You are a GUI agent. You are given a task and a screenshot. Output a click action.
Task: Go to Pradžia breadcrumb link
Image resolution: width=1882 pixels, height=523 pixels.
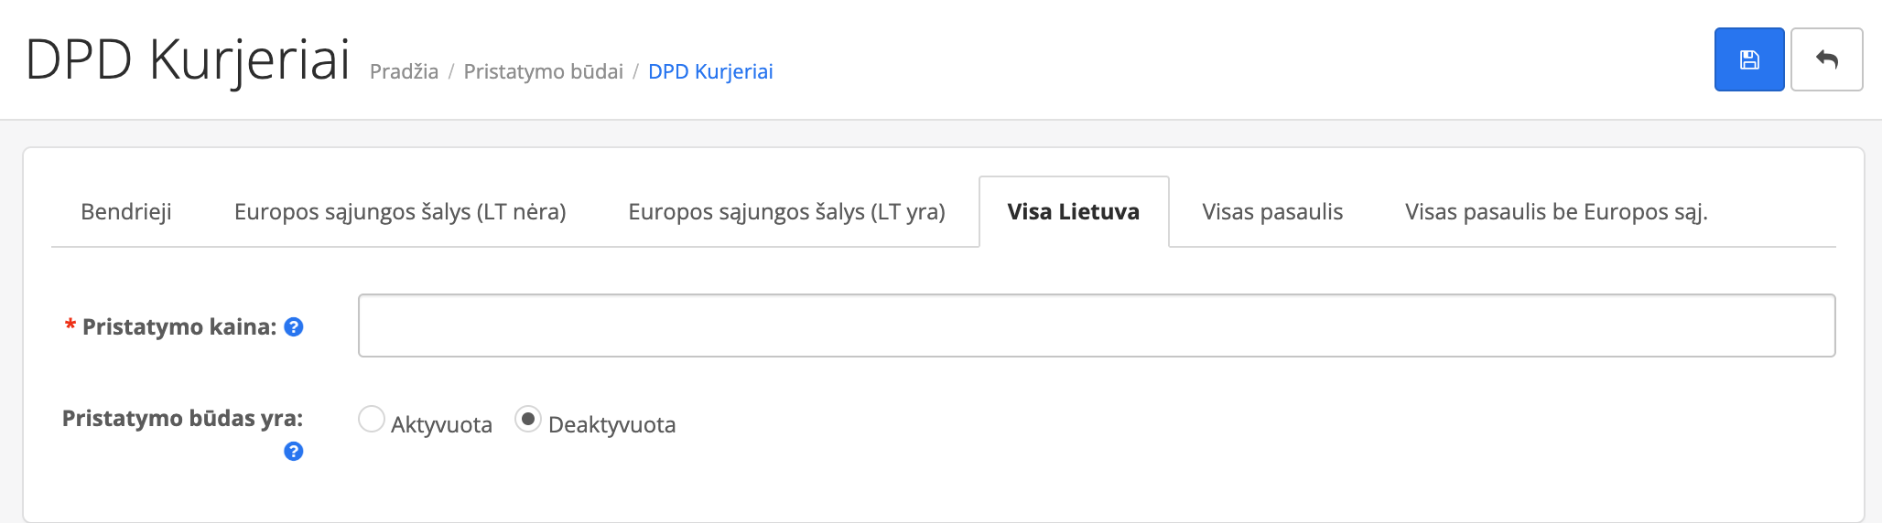404,72
